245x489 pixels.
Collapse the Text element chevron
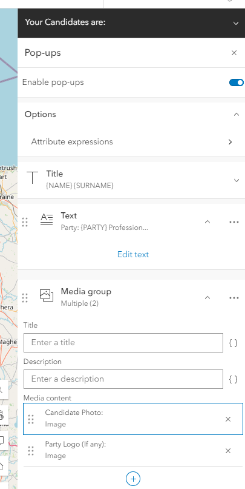click(207, 221)
